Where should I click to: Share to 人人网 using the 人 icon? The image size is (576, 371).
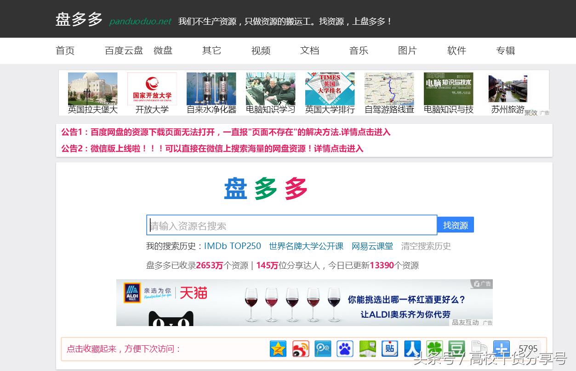tap(412, 349)
